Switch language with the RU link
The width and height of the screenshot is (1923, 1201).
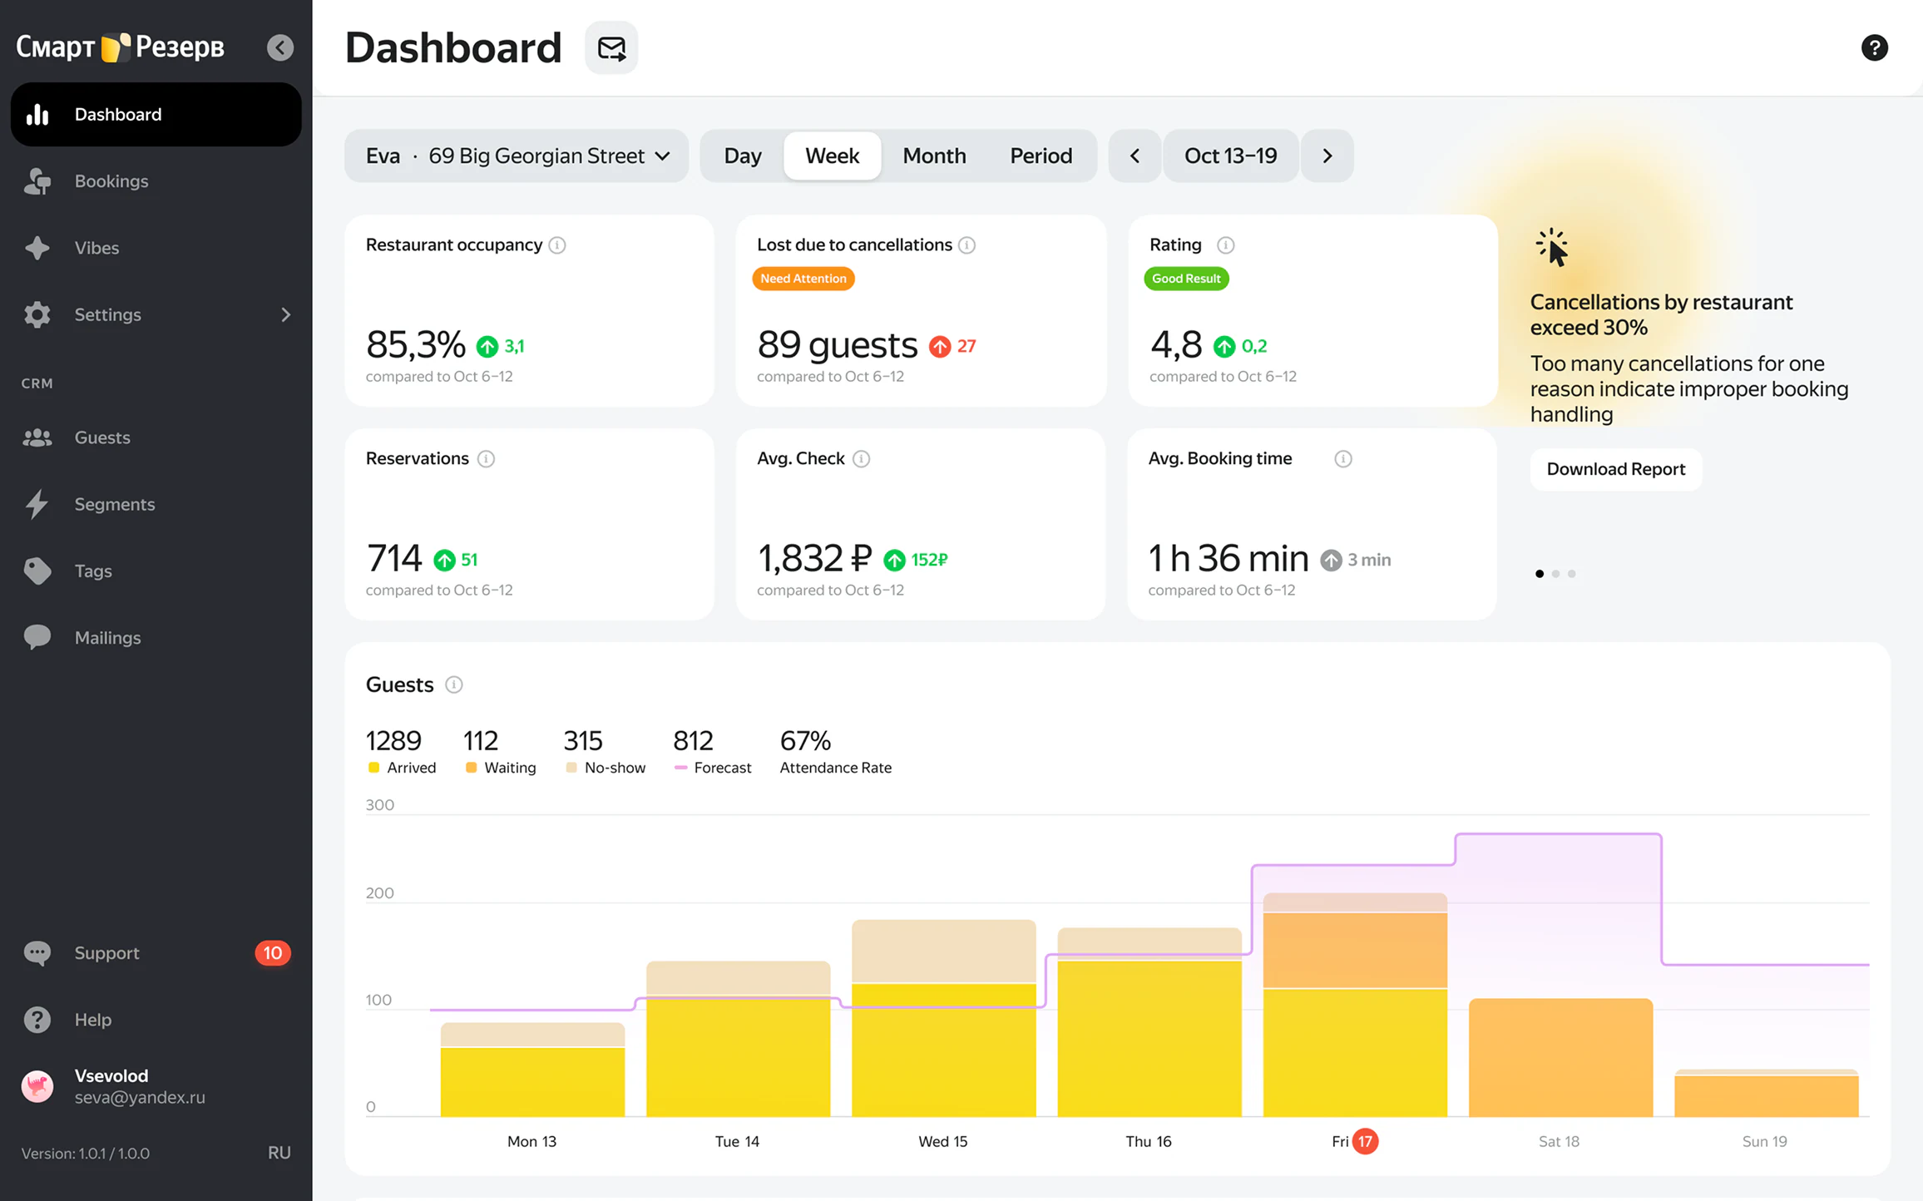(x=279, y=1153)
